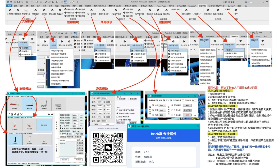Select the 角钢支架 thumbnail
Screen dimensions: 274x168
[44, 104]
